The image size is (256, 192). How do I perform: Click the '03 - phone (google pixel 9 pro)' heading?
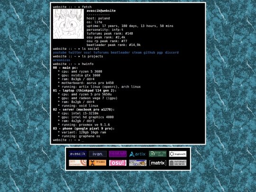tap(83, 128)
